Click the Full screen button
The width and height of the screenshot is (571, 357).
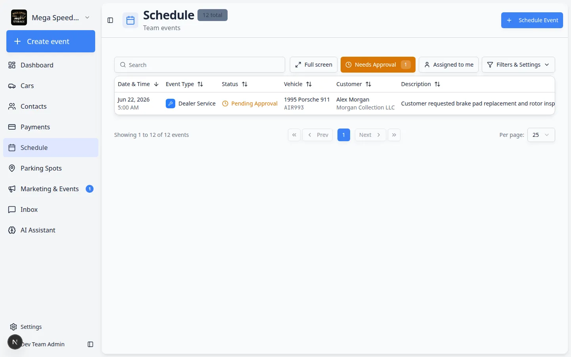pyautogui.click(x=314, y=65)
